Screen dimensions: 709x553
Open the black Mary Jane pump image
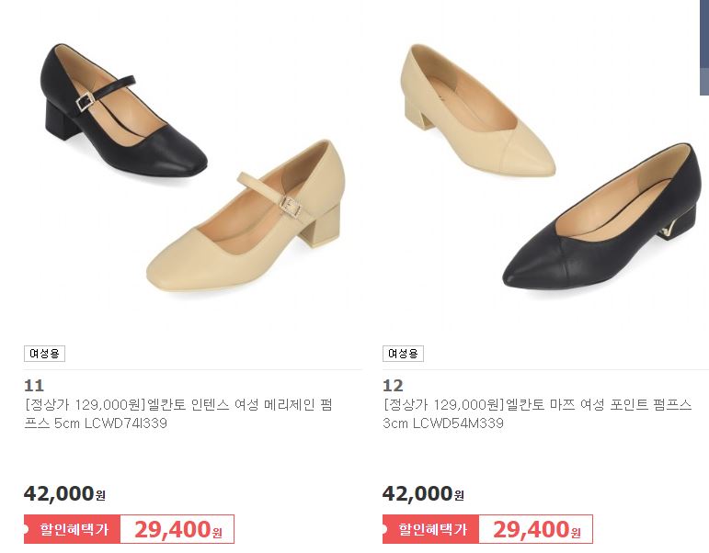click(123, 110)
